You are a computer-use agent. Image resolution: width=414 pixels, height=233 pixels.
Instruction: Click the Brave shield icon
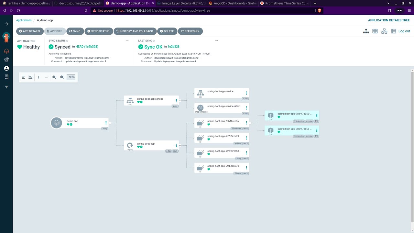click(320, 10)
